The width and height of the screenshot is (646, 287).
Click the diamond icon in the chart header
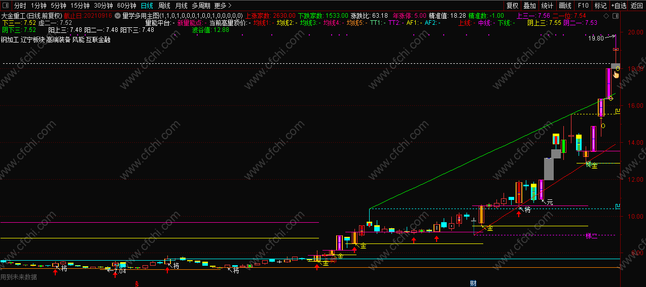(x=607, y=16)
